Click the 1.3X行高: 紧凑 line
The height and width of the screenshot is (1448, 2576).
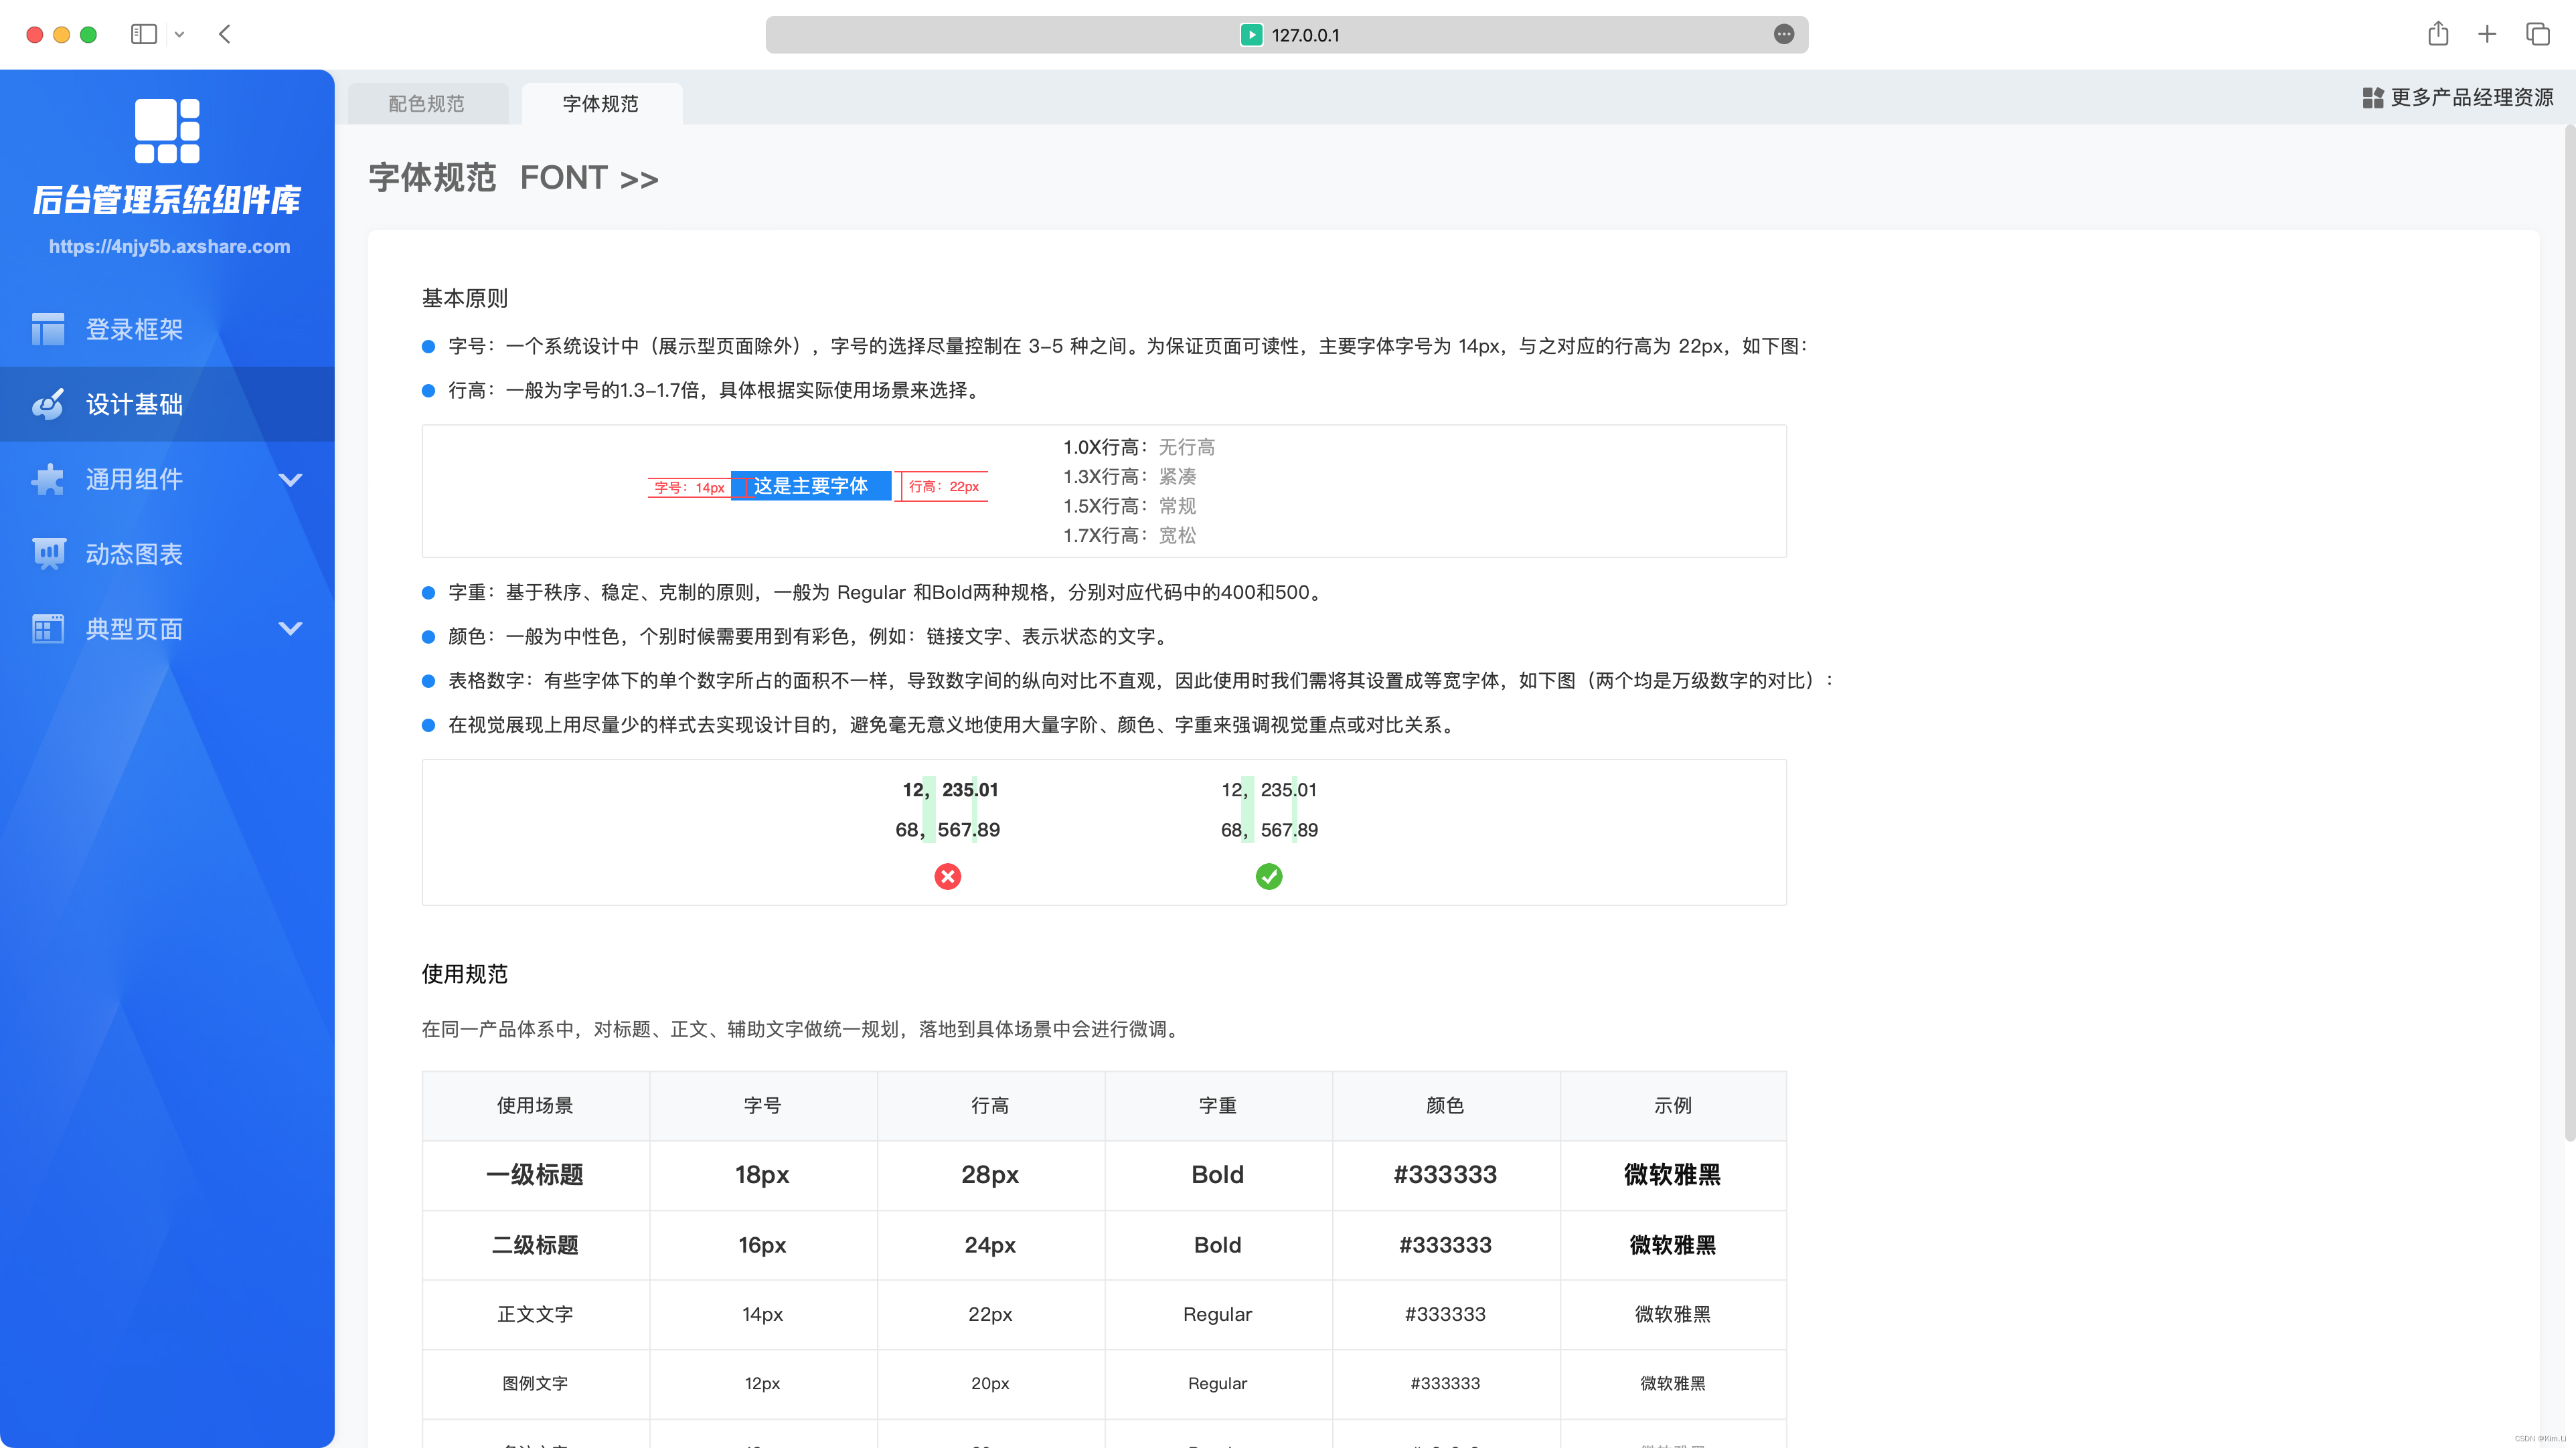tap(1129, 476)
